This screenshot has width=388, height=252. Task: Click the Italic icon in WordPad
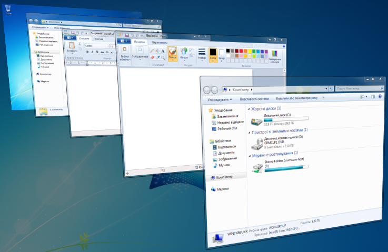[92, 52]
